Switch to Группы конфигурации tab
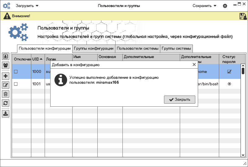Image resolution: width=248 pixels, height=167 pixels. (x=94, y=49)
